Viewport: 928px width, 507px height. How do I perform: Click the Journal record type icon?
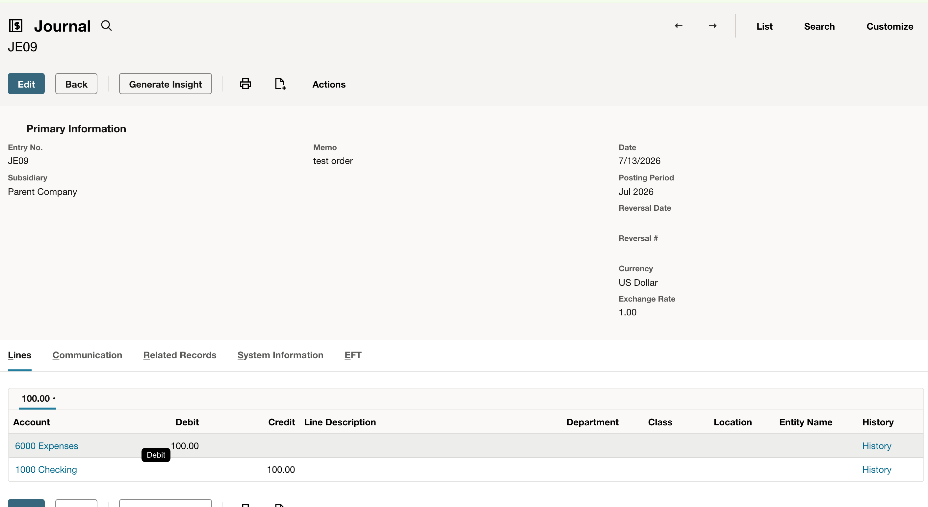point(15,26)
